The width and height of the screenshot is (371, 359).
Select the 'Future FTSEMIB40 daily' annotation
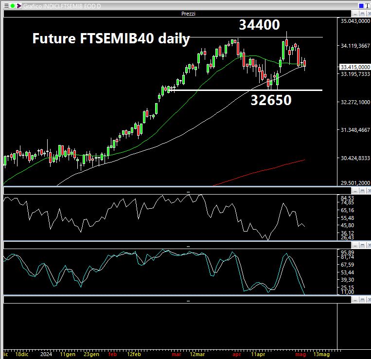[x=111, y=38]
